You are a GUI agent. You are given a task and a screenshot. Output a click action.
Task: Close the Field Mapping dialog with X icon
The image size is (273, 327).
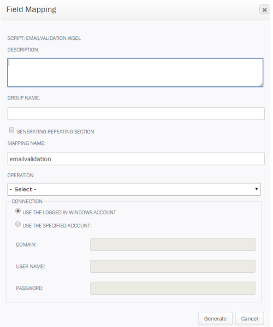point(264,10)
